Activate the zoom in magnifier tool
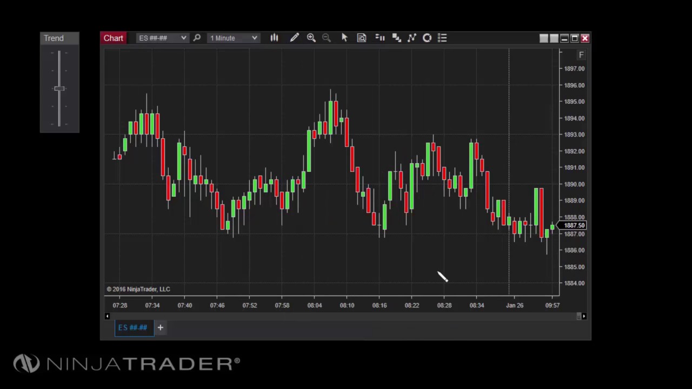The width and height of the screenshot is (692, 389). pyautogui.click(x=311, y=38)
